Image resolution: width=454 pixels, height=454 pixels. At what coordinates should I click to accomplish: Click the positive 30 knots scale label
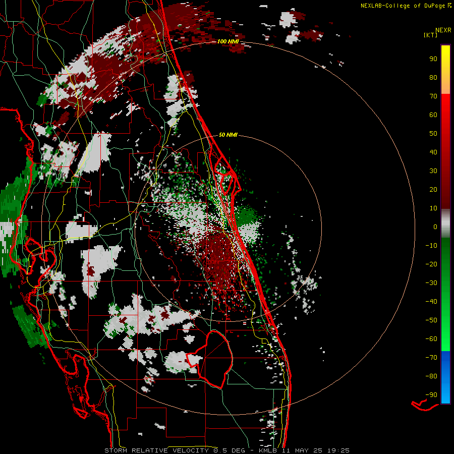[x=433, y=171]
